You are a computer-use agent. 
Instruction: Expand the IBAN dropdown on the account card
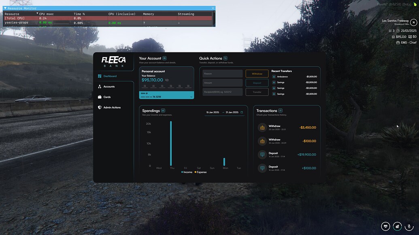[191, 97]
